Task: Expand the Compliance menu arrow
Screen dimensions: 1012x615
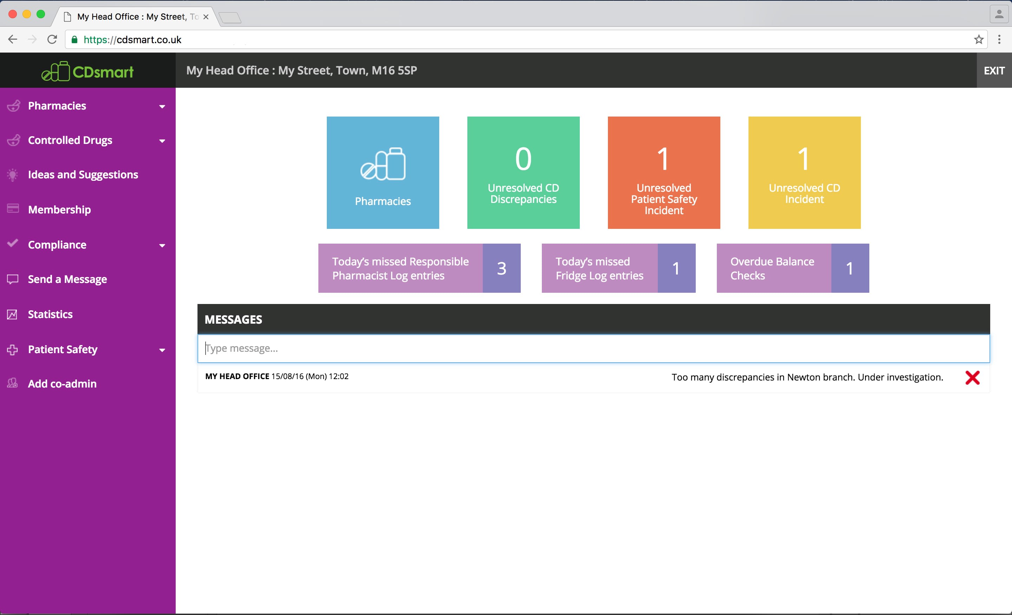Action: (x=162, y=245)
